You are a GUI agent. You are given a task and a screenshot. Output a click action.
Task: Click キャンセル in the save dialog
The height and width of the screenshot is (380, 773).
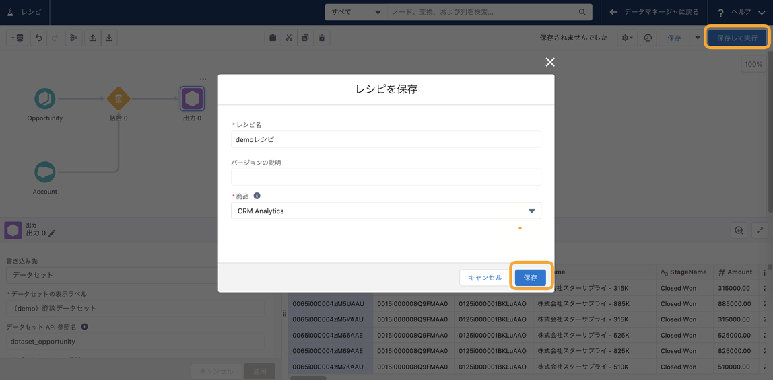[x=485, y=278]
